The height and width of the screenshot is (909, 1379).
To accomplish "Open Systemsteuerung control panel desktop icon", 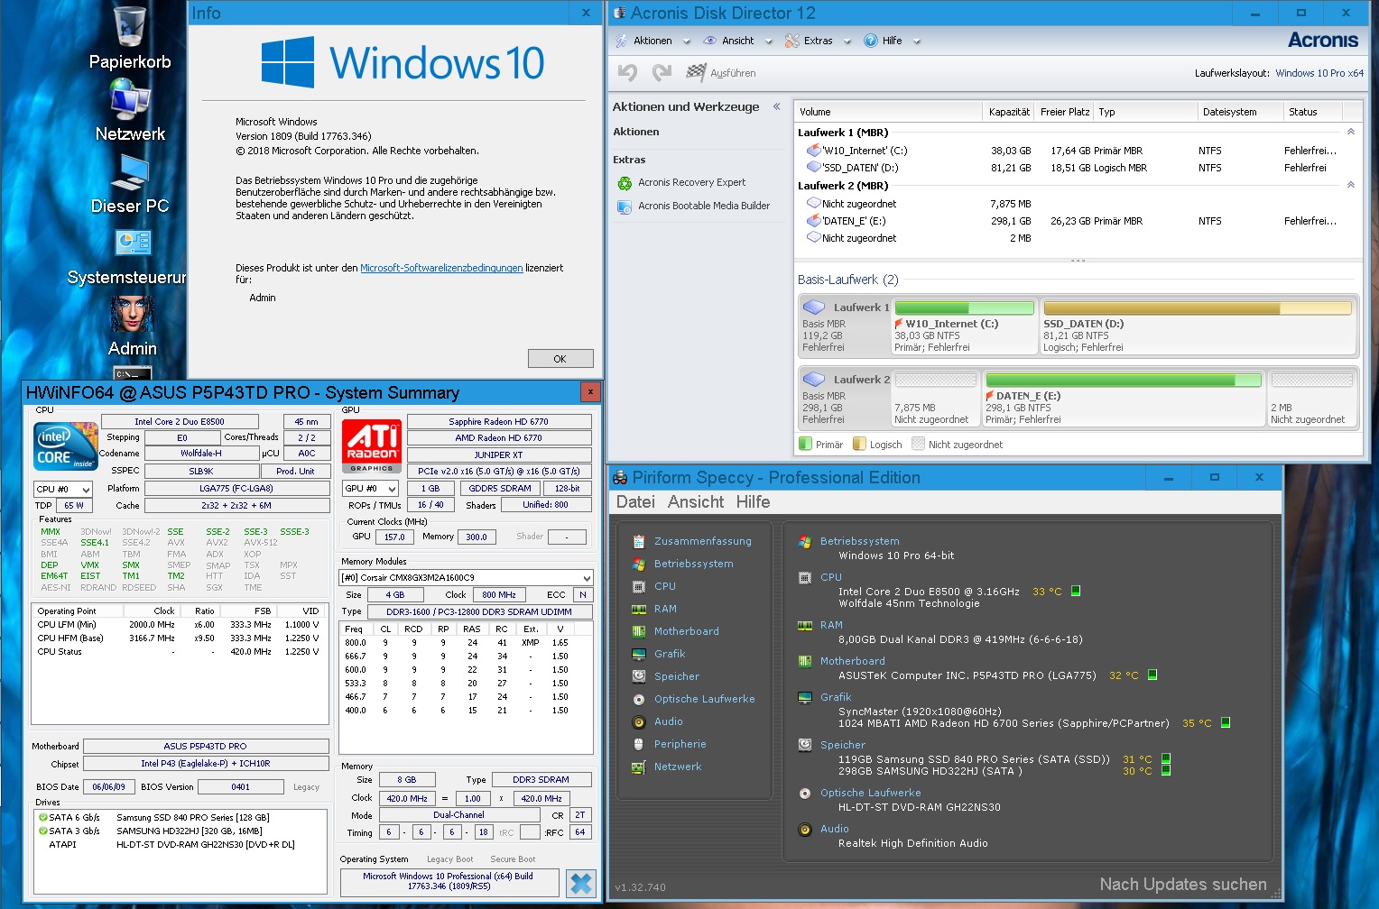I will 130,256.
